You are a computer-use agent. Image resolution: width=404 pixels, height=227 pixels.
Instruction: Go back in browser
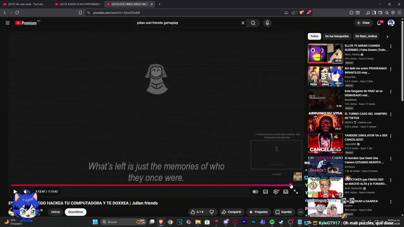[4, 13]
